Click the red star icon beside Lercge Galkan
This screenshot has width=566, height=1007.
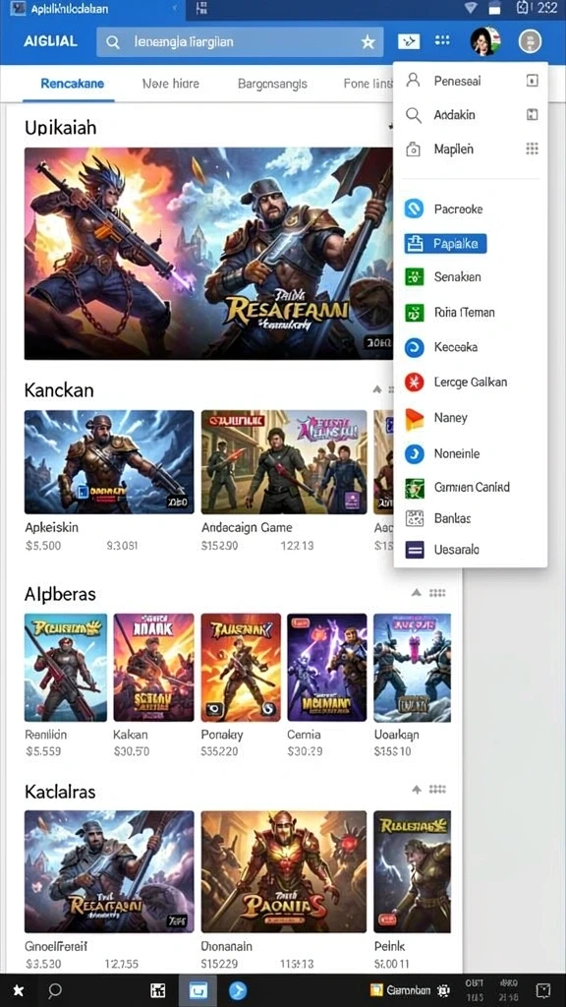coord(414,383)
